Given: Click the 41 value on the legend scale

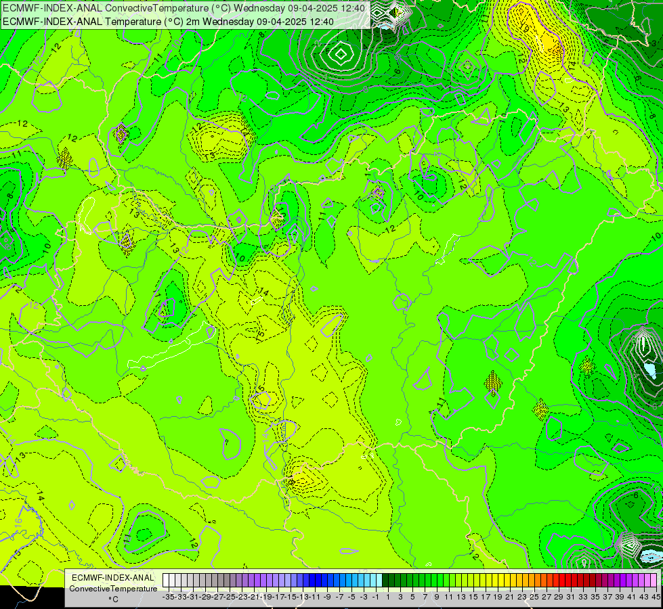Looking at the screenshot, I should tap(631, 597).
